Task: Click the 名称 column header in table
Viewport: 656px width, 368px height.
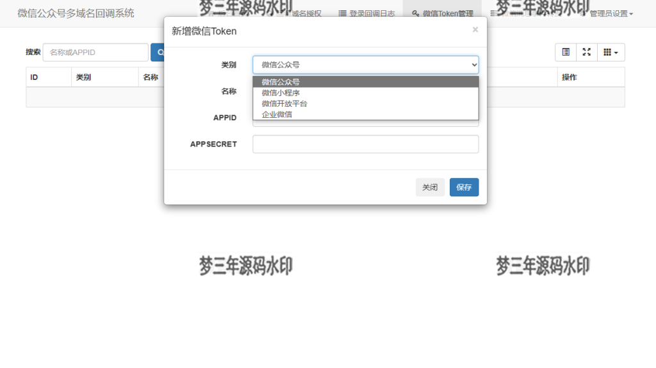Action: (151, 77)
